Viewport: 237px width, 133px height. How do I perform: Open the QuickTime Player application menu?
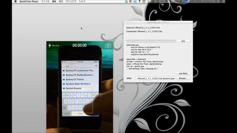point(29,1)
